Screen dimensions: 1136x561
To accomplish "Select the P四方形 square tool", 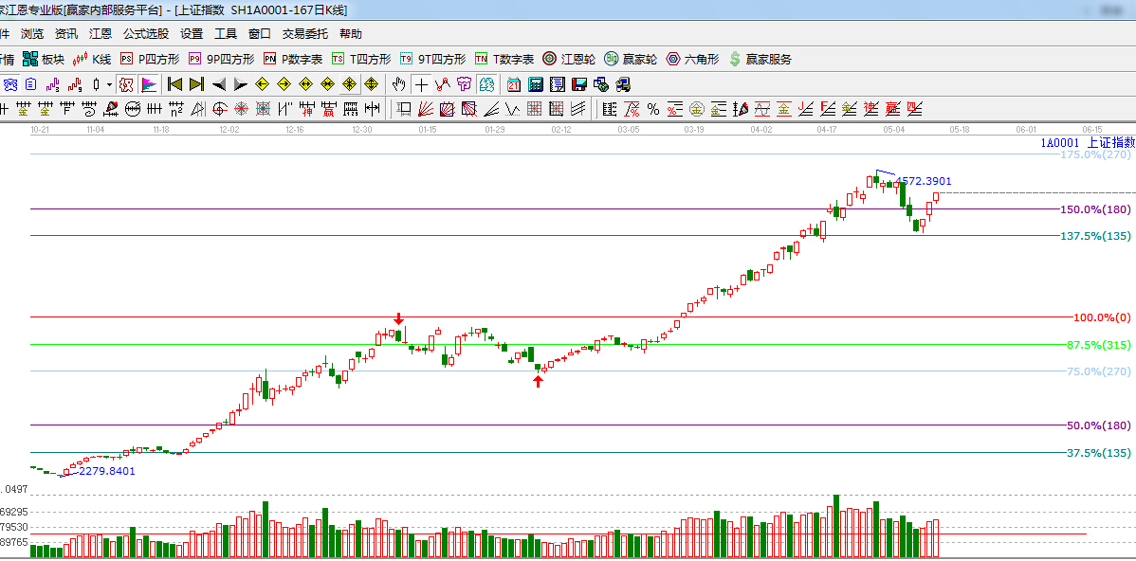I will click(150, 59).
